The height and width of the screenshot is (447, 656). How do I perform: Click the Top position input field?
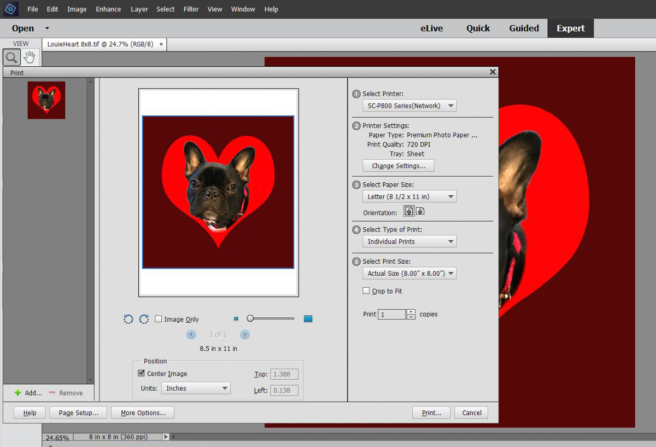point(284,374)
